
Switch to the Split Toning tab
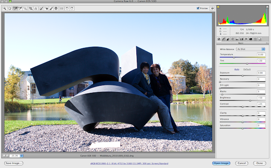(237, 39)
